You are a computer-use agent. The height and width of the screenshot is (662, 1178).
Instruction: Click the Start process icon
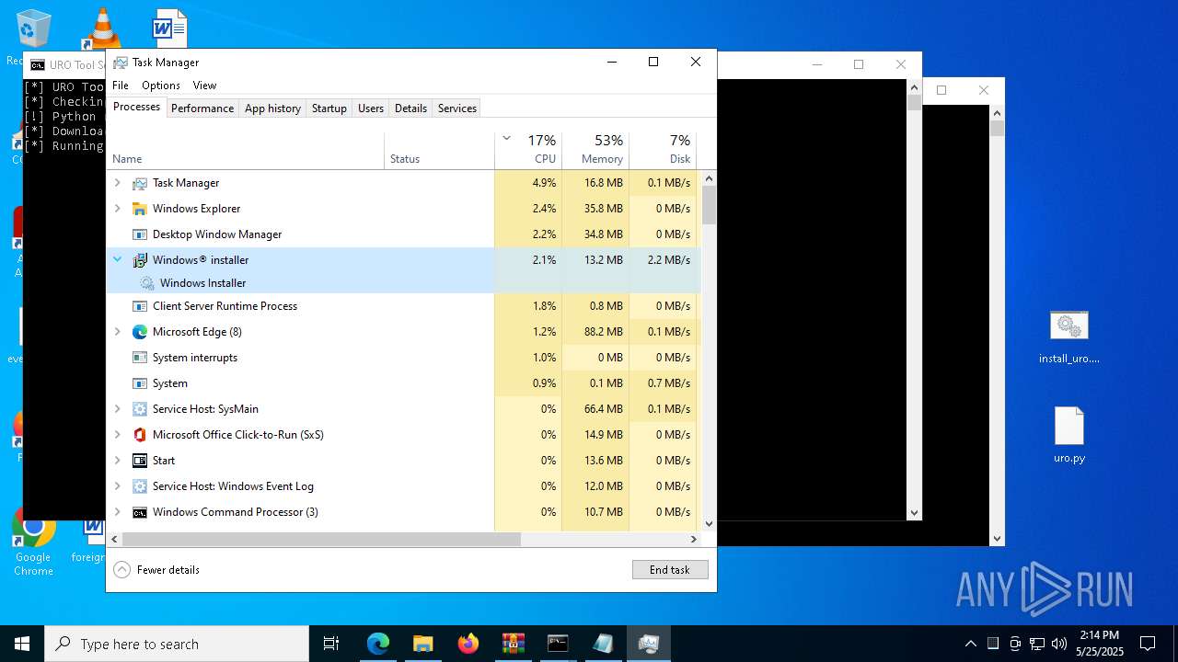tap(140, 461)
